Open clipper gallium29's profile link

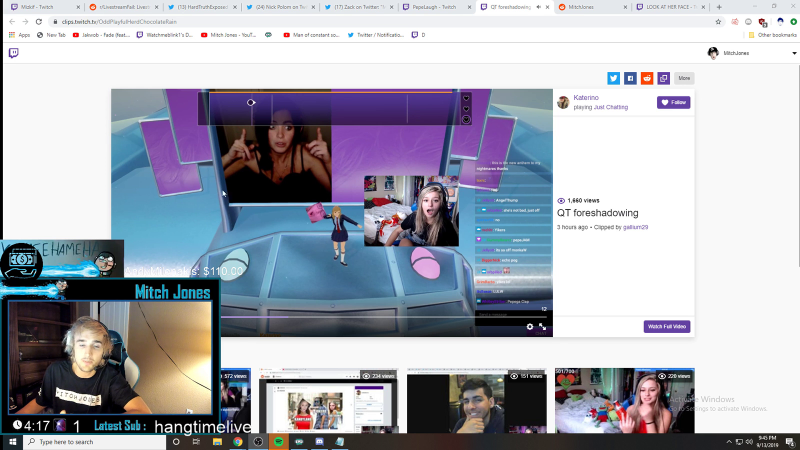click(x=635, y=227)
